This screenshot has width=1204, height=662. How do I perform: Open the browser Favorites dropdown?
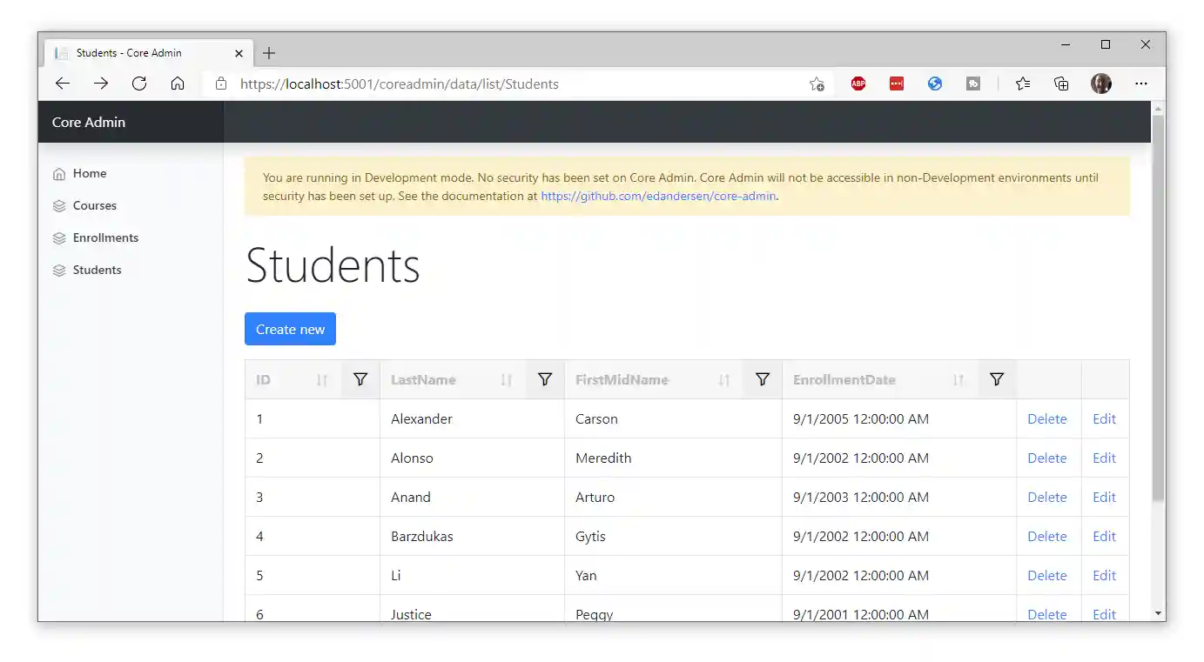click(x=1022, y=84)
